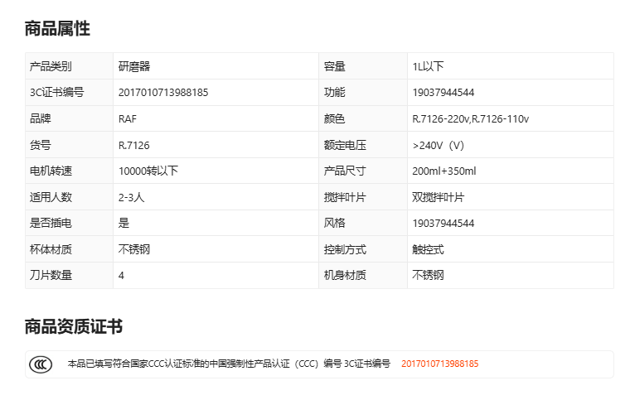Select the 10000转以下 motor speed value
The width and height of the screenshot is (630, 400).
click(x=148, y=171)
